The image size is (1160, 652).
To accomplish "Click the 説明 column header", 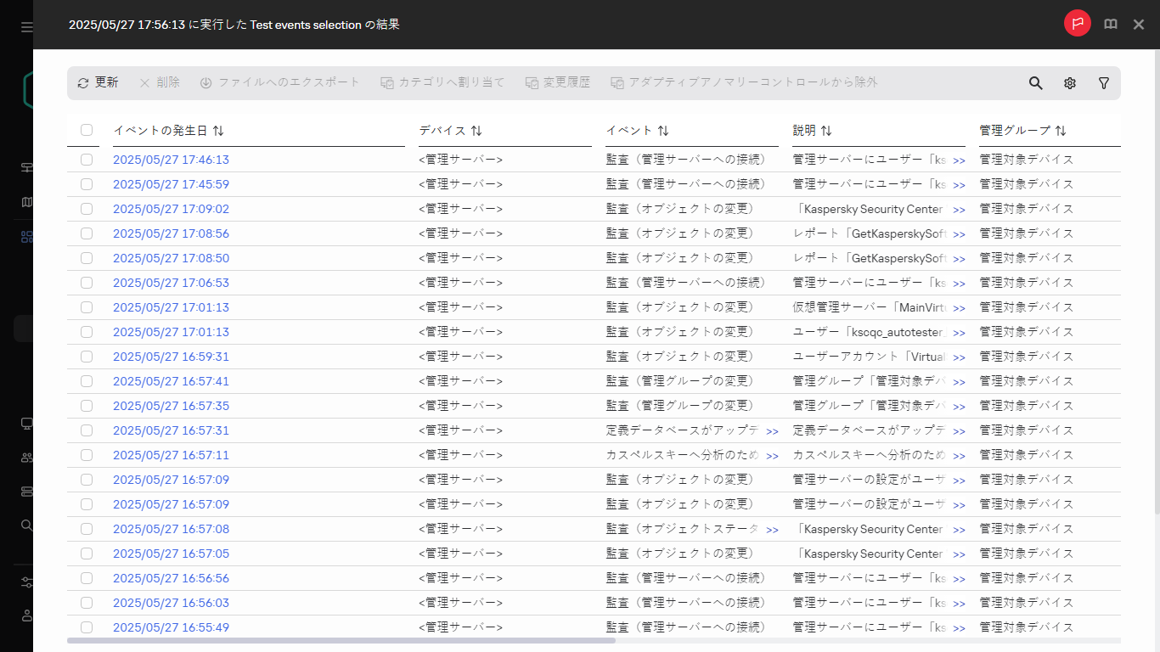I will [804, 131].
